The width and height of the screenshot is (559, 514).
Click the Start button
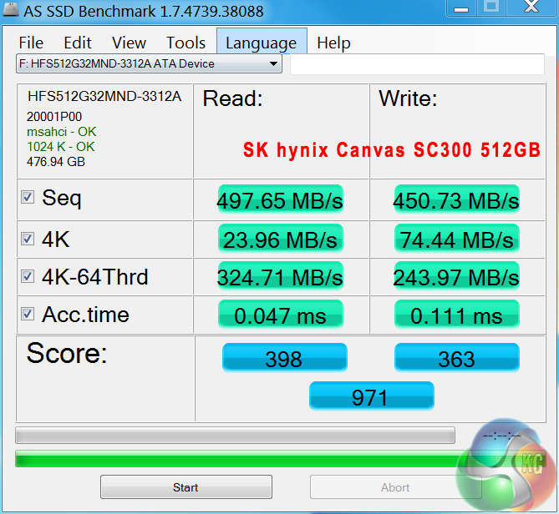pyautogui.click(x=186, y=487)
